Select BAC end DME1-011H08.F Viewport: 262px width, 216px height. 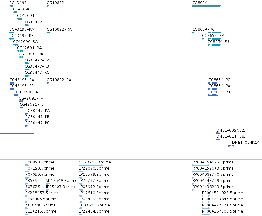[x=232, y=136]
